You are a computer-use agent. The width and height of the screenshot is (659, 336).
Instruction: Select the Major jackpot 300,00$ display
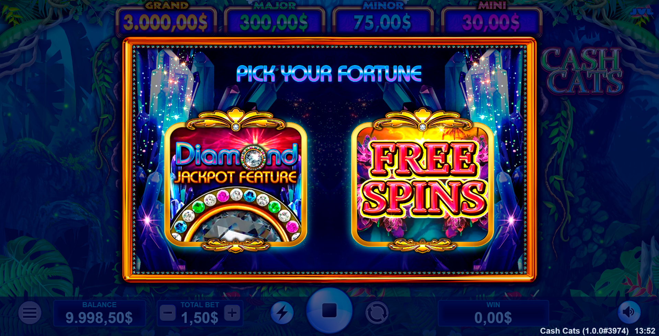275,21
